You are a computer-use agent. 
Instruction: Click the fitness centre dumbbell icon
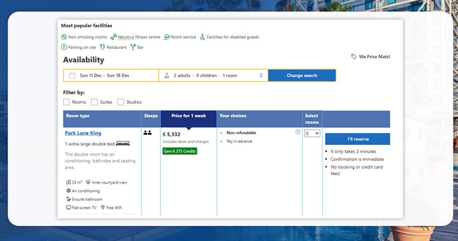(114, 37)
